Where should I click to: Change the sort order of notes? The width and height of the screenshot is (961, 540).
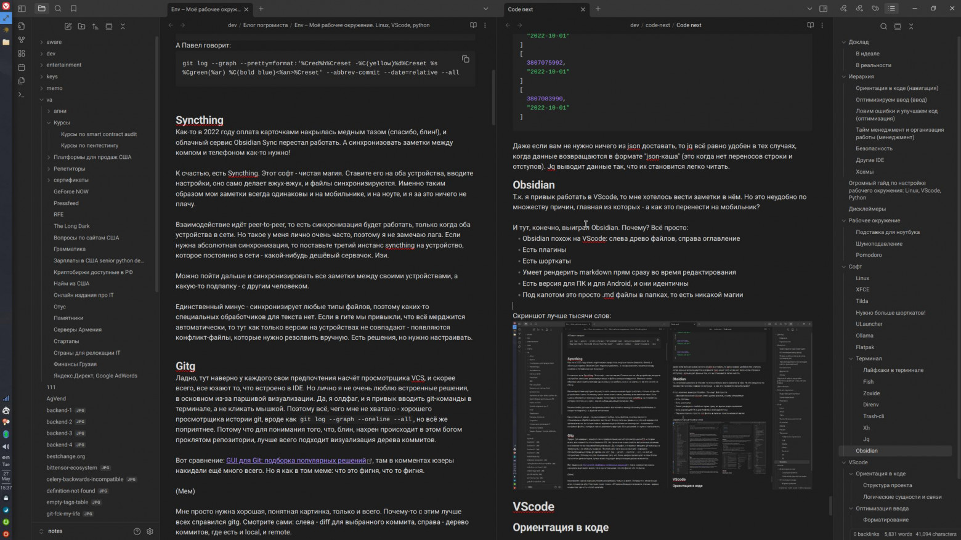95,26
